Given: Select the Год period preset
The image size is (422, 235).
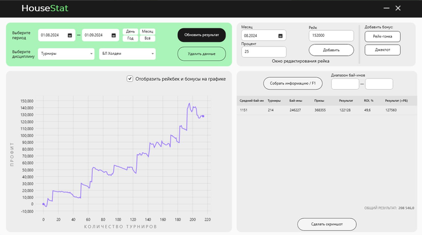Looking at the screenshot, I should point(130,39).
